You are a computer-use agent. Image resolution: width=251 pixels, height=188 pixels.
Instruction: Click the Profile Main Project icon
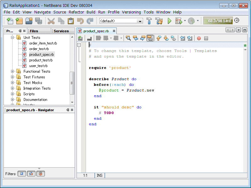191,21
